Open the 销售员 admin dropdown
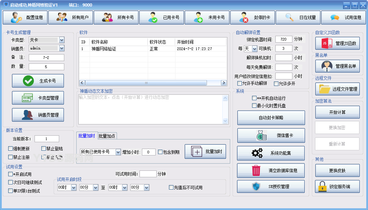Image resolution: width=368 pixels, height=210 pixels. [x=62, y=48]
